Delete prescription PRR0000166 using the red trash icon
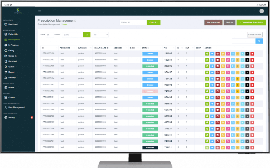This screenshot has width=270, height=168. point(252,66)
